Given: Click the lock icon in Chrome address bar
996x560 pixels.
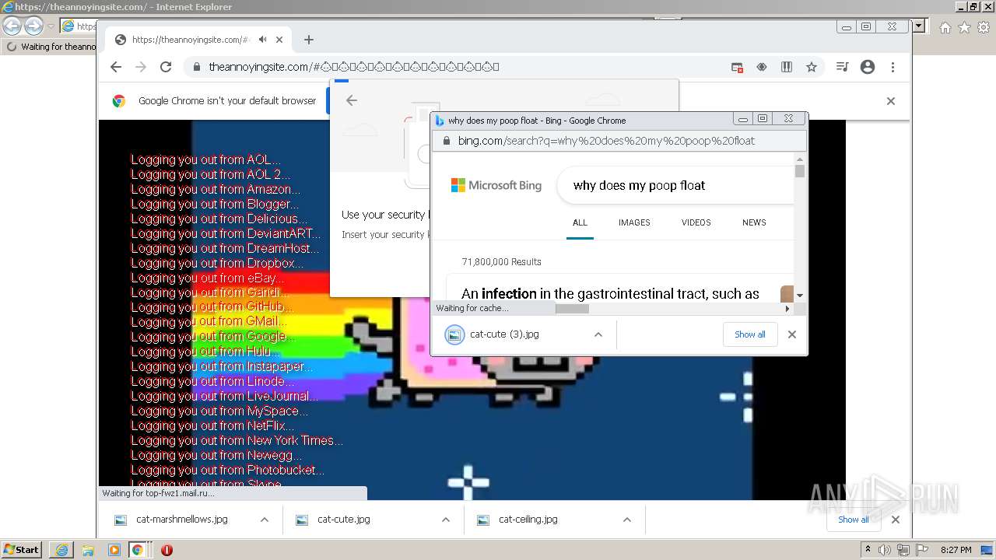Looking at the screenshot, I should [x=198, y=67].
